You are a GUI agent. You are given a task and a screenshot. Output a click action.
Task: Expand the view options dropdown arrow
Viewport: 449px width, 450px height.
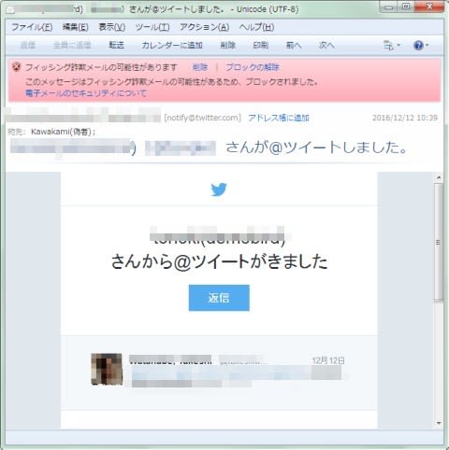pyautogui.click(x=398, y=46)
